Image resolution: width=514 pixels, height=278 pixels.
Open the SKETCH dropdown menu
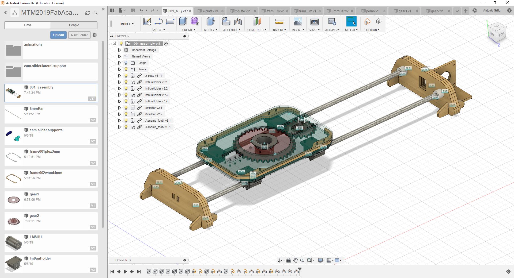pos(158,30)
